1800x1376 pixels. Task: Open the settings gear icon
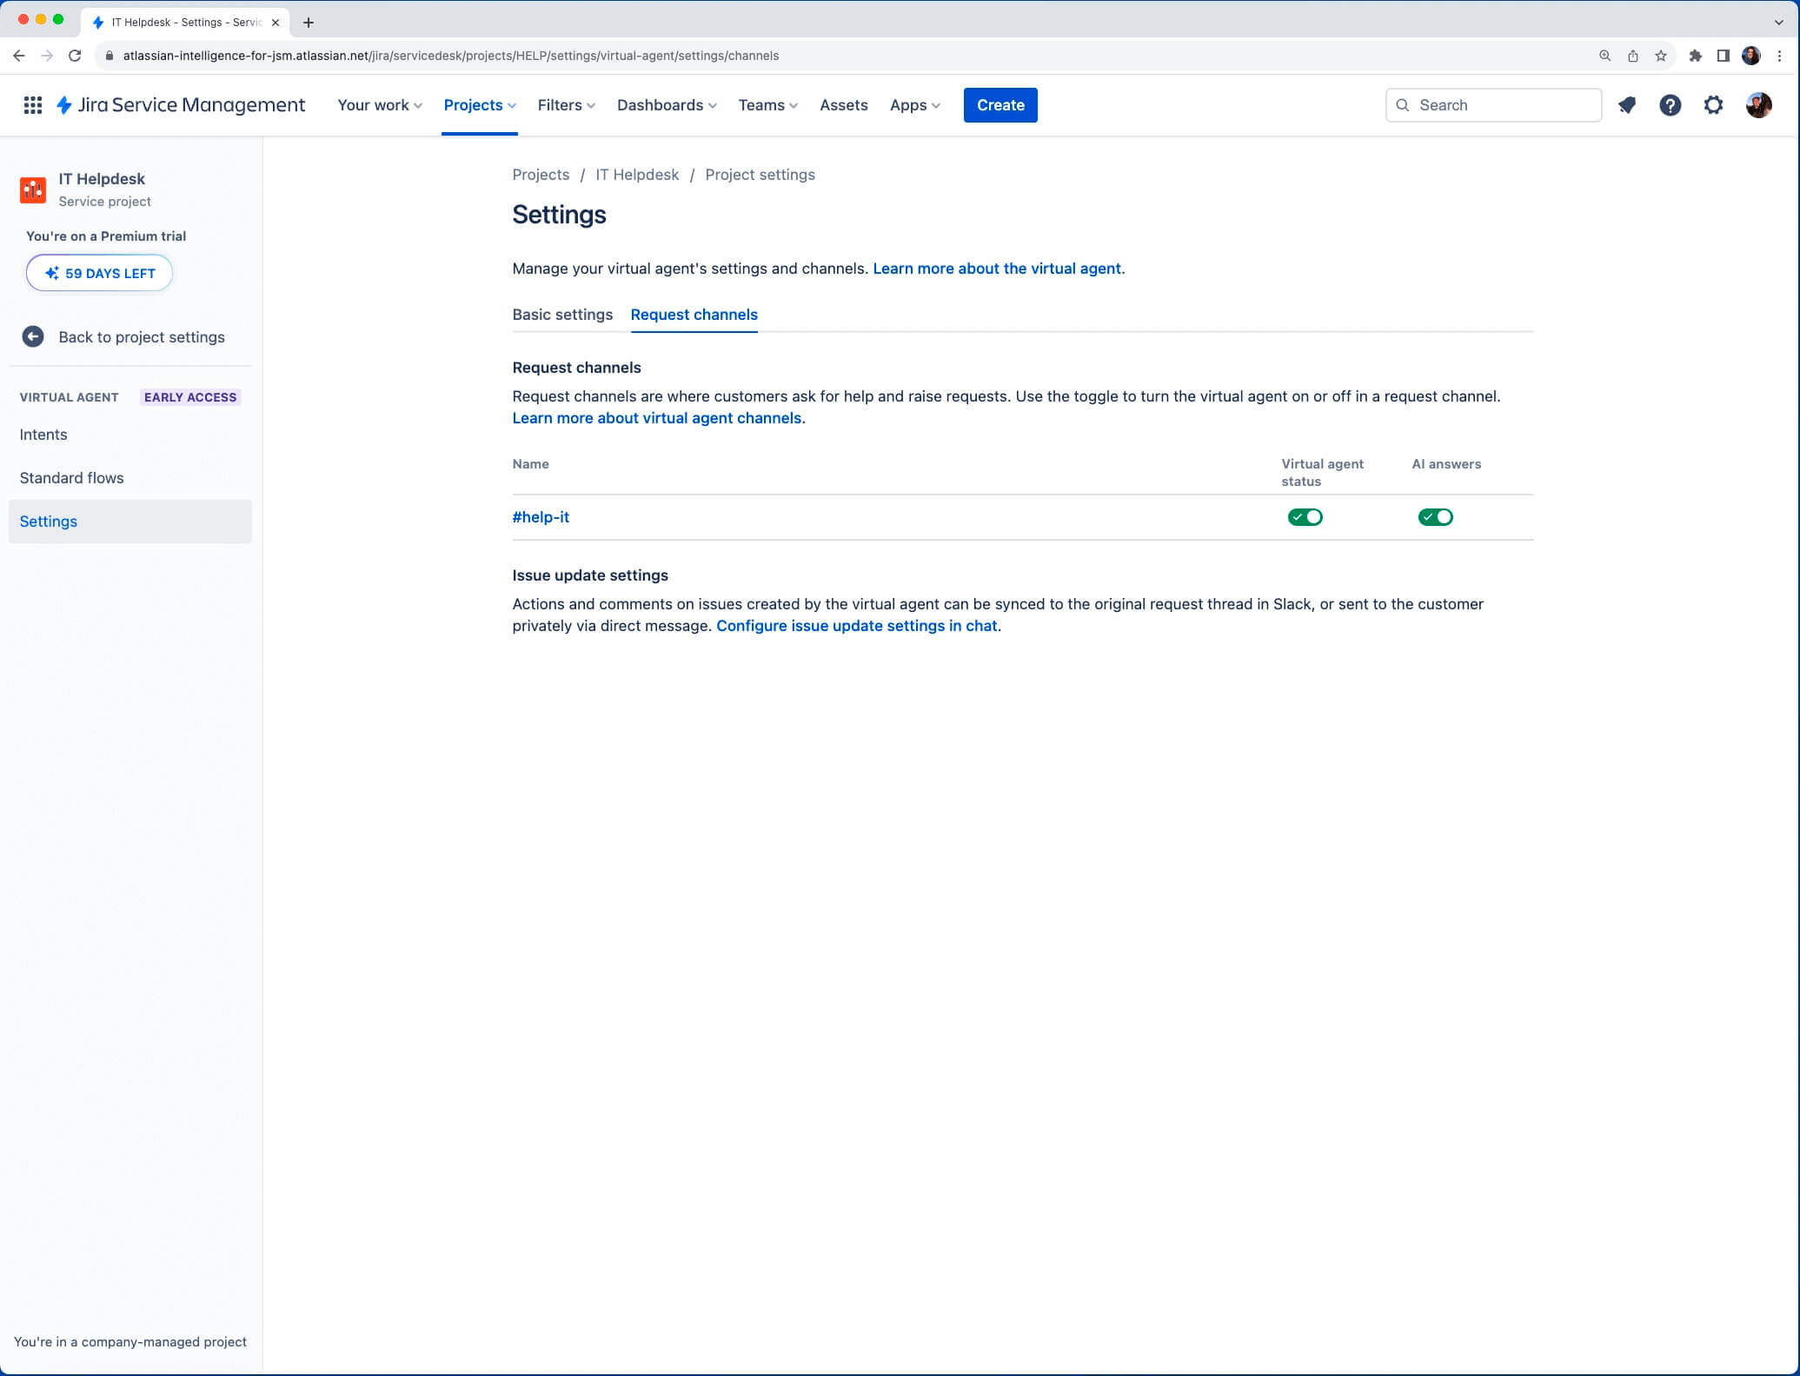click(1715, 104)
